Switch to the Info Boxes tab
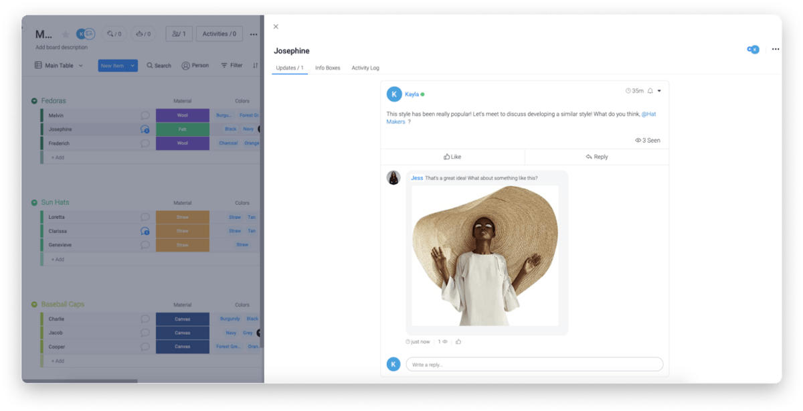Image resolution: width=803 pixels, height=411 pixels. pos(327,68)
